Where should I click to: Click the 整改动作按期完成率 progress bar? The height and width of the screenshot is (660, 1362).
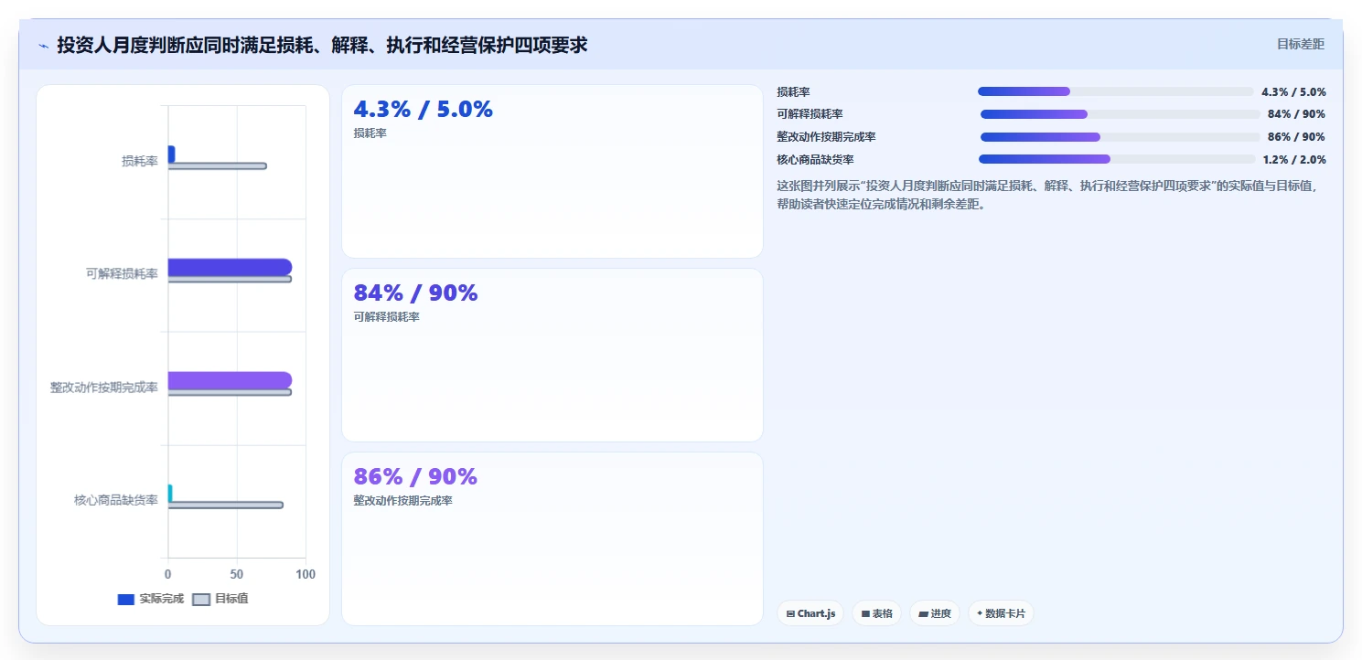pyautogui.click(x=1120, y=137)
